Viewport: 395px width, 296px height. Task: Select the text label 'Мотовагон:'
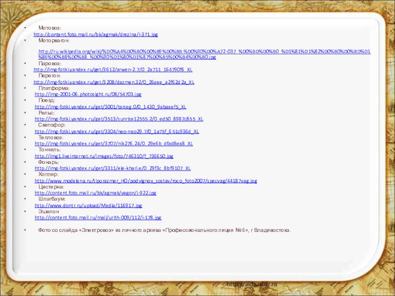coord(54,40)
